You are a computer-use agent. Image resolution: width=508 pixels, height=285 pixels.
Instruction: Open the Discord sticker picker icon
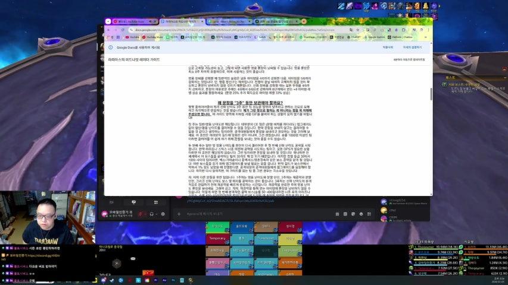(353, 214)
